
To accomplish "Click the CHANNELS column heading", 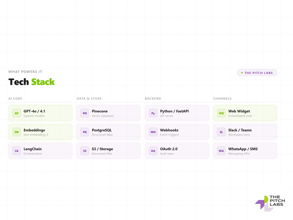I will (x=222, y=99).
